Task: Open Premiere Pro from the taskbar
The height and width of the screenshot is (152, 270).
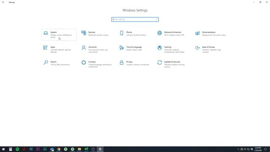Action: point(38,149)
